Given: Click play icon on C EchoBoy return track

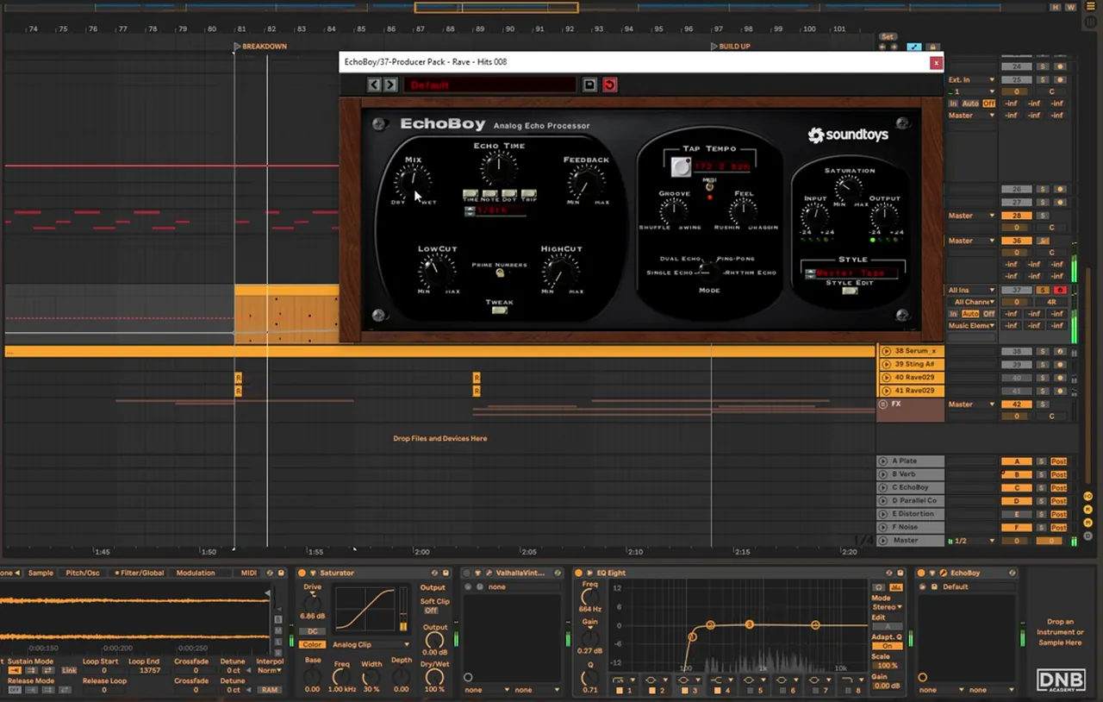Looking at the screenshot, I should [x=883, y=487].
